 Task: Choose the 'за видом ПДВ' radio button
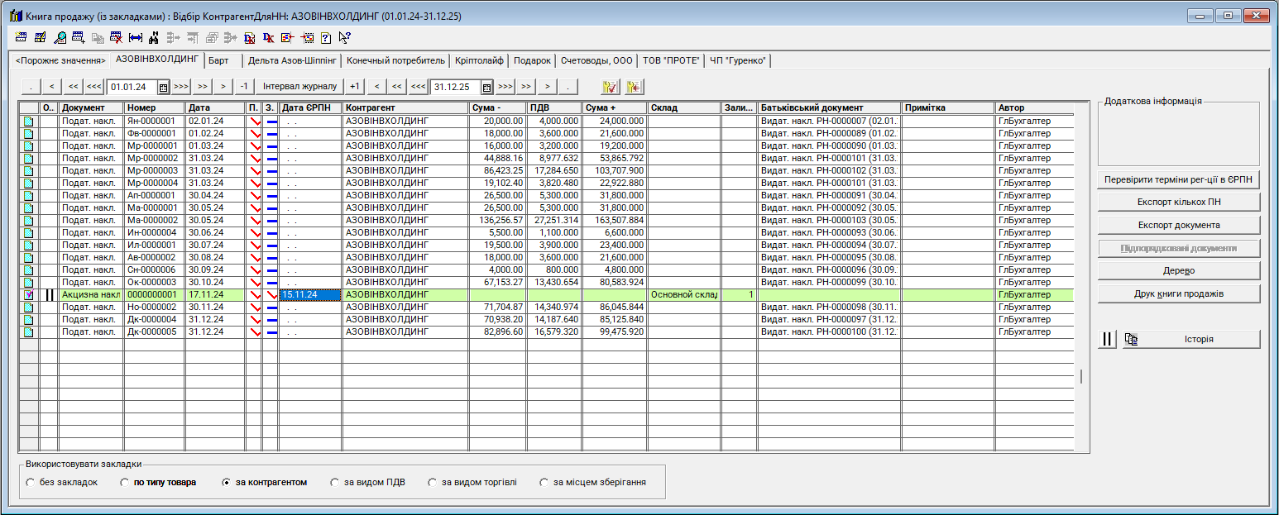point(335,482)
